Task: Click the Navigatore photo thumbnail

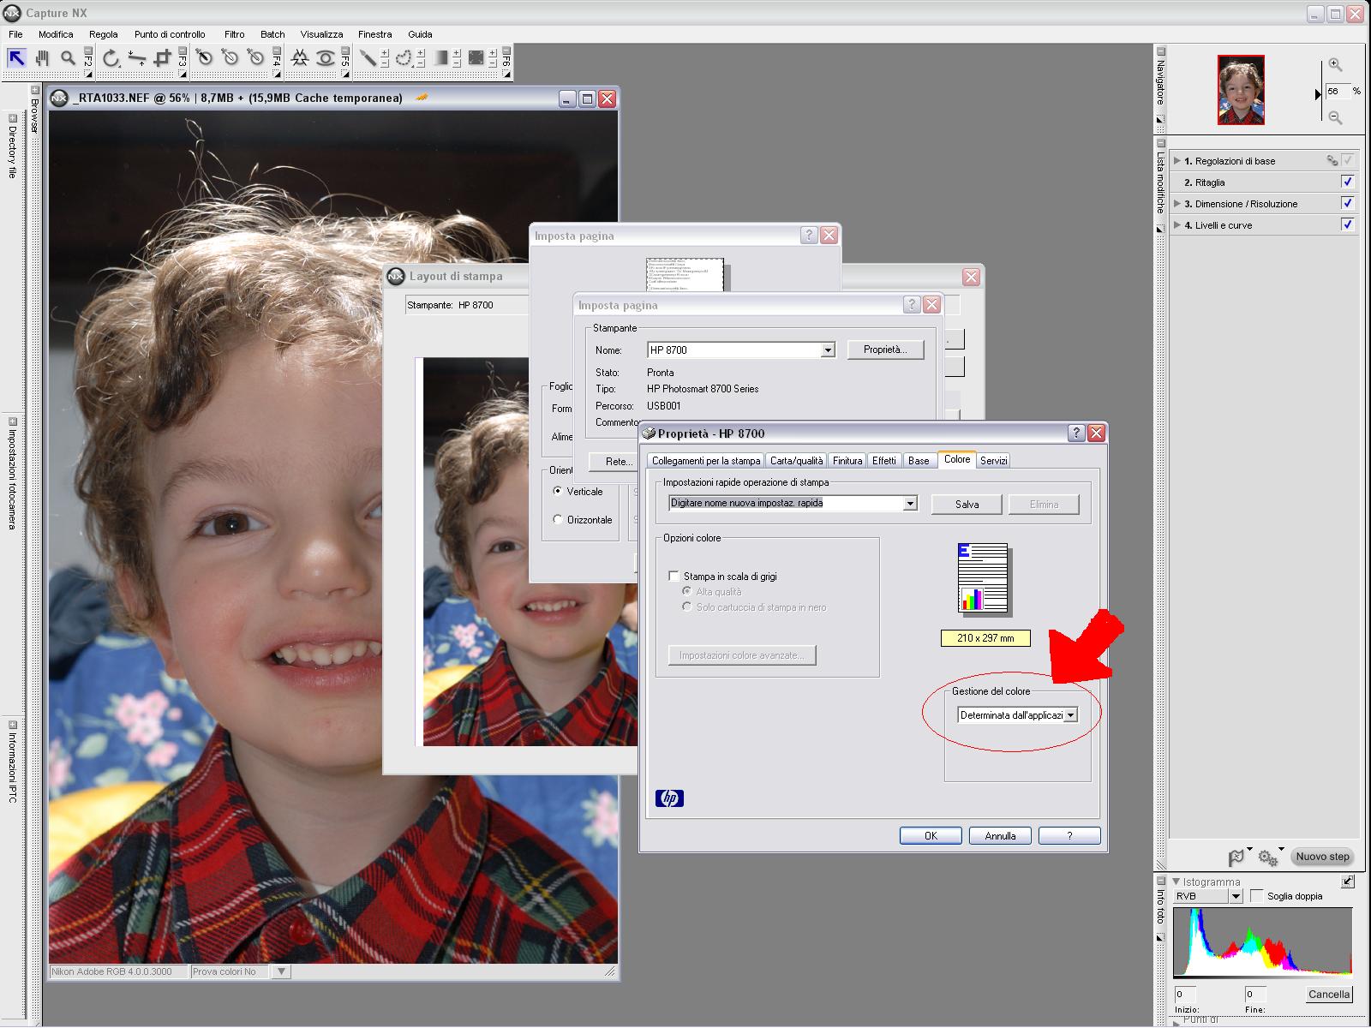Action: [x=1241, y=90]
